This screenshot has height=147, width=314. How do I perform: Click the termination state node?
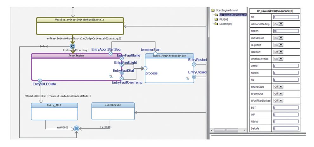[x=76, y=128]
